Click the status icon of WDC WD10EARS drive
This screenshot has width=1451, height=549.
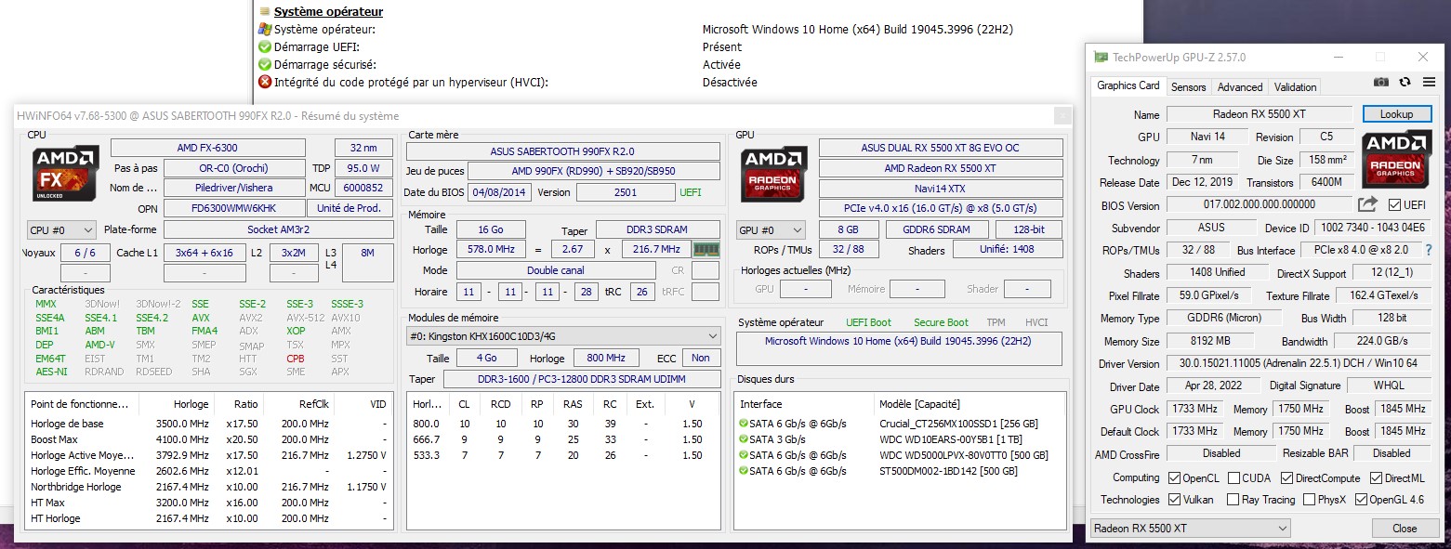[x=744, y=439]
